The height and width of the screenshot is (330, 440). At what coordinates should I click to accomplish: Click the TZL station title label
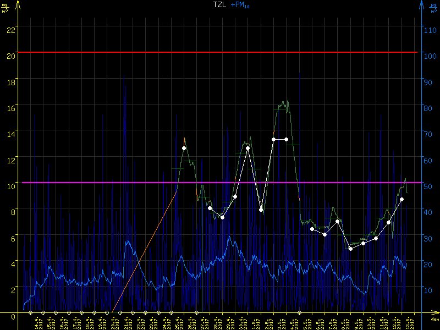tap(220, 5)
